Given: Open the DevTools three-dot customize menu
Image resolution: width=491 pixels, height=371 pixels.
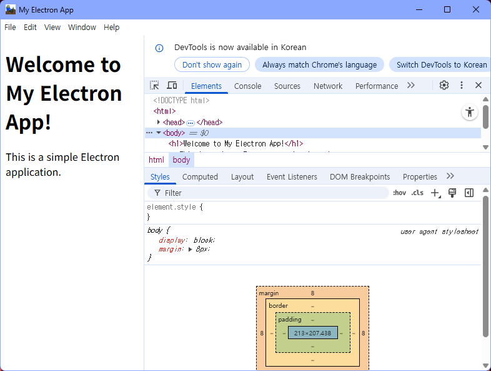Looking at the screenshot, I should (x=462, y=86).
